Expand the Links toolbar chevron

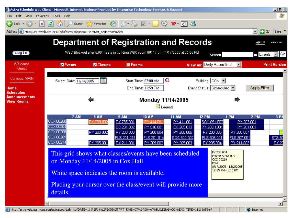click(285, 31)
